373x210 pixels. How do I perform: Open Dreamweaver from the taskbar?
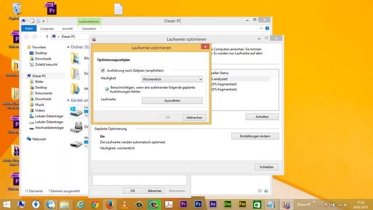[x=228, y=205]
